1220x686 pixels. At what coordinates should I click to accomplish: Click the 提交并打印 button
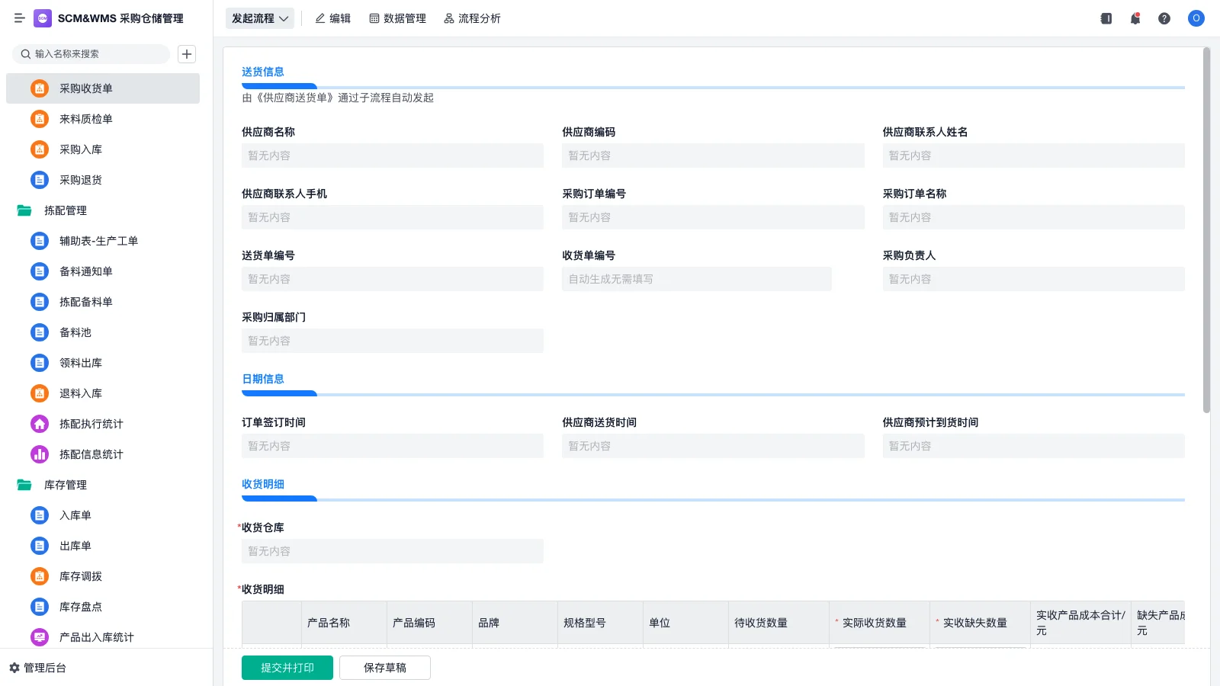(287, 668)
